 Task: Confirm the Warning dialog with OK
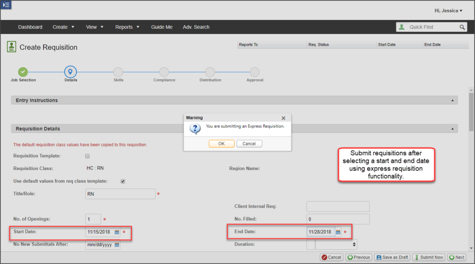222,144
